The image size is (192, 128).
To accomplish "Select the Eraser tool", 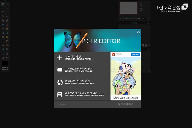I will (x=3, y=21).
